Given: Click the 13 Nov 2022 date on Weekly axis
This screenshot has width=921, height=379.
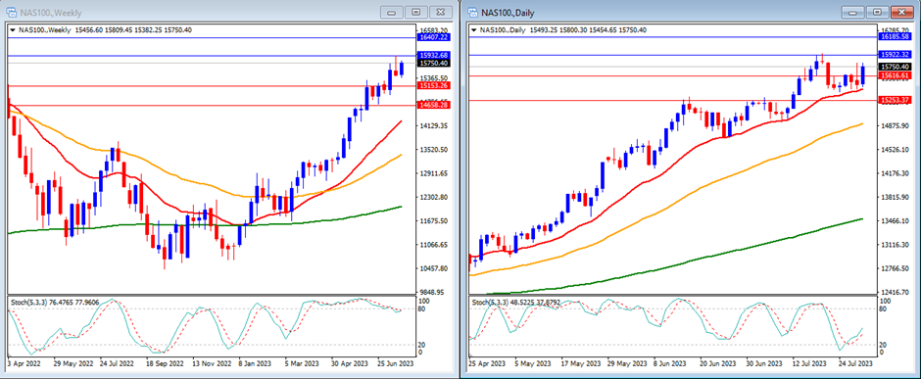Looking at the screenshot, I should pos(213,364).
